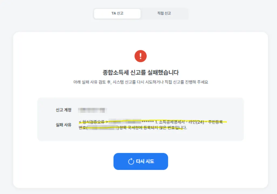This screenshot has height=194, width=277.
Task: Click the red exclamation error icon
Action: (x=141, y=56)
